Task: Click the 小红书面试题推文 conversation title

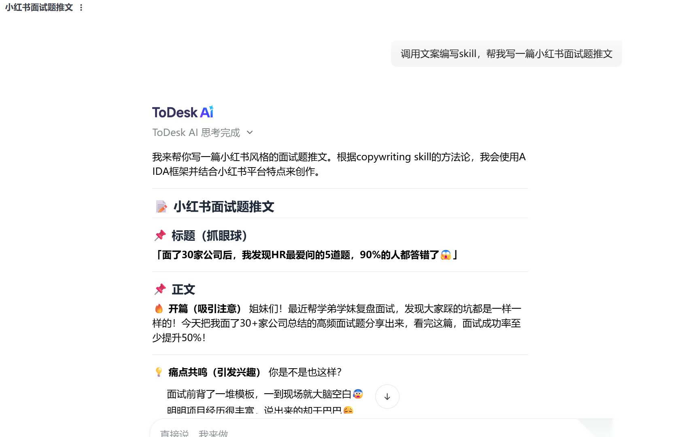Action: click(39, 7)
